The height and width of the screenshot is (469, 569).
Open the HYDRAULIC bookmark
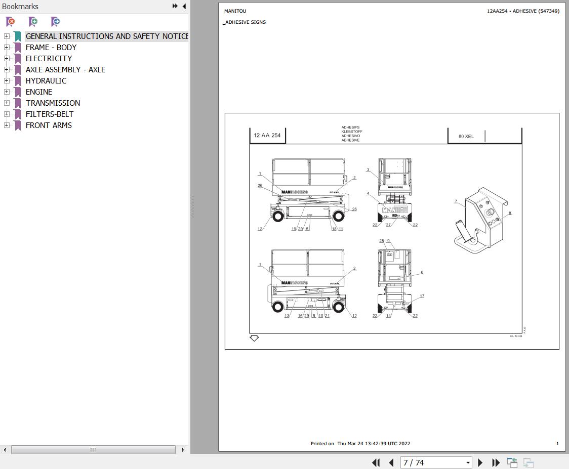coord(46,81)
